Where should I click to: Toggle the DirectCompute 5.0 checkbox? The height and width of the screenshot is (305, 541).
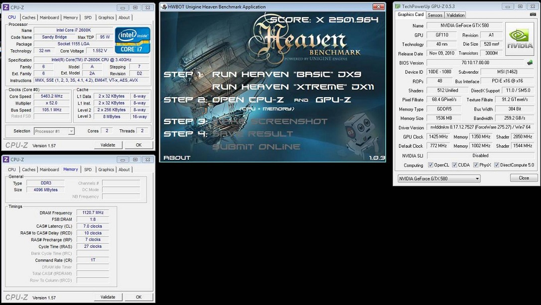pos(497,165)
